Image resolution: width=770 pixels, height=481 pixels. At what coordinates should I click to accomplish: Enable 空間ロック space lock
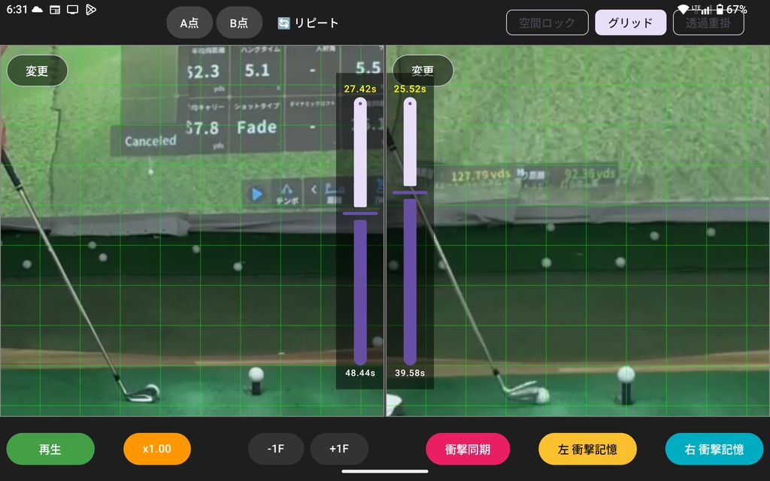coord(547,23)
